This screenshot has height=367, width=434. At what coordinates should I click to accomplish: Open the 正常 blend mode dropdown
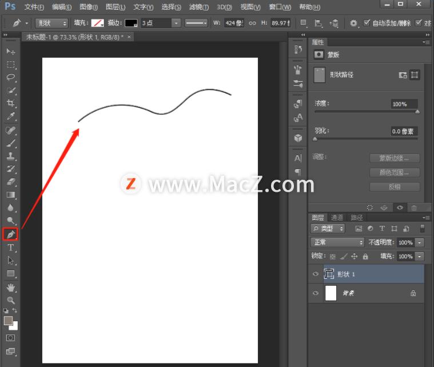tap(337, 243)
